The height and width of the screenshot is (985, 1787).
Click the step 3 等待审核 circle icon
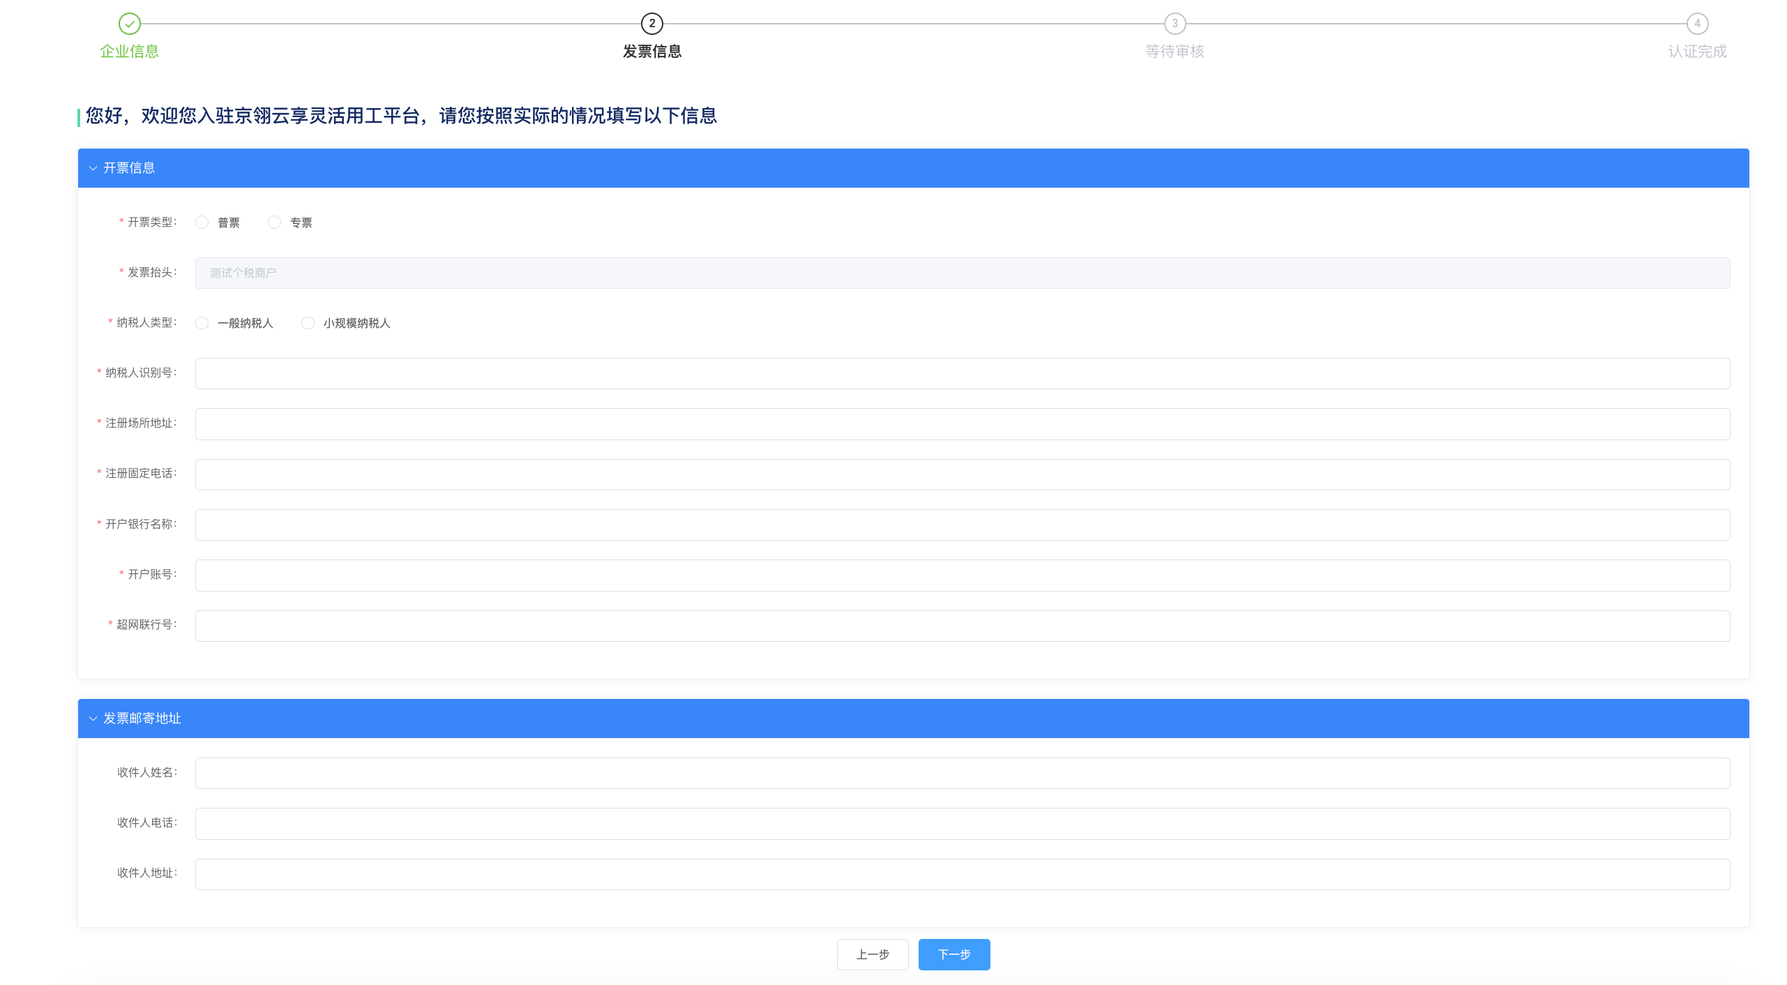(x=1175, y=24)
